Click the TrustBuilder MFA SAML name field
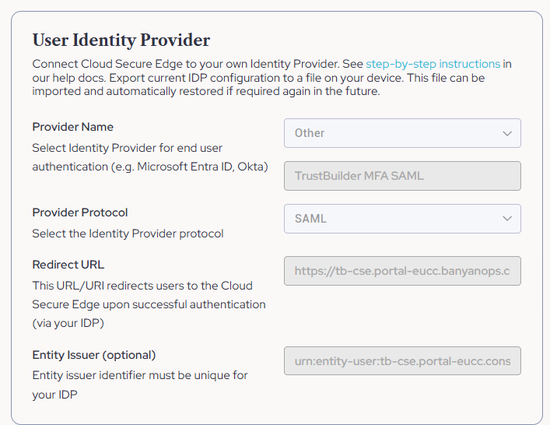This screenshot has height=425, width=550. click(x=402, y=176)
